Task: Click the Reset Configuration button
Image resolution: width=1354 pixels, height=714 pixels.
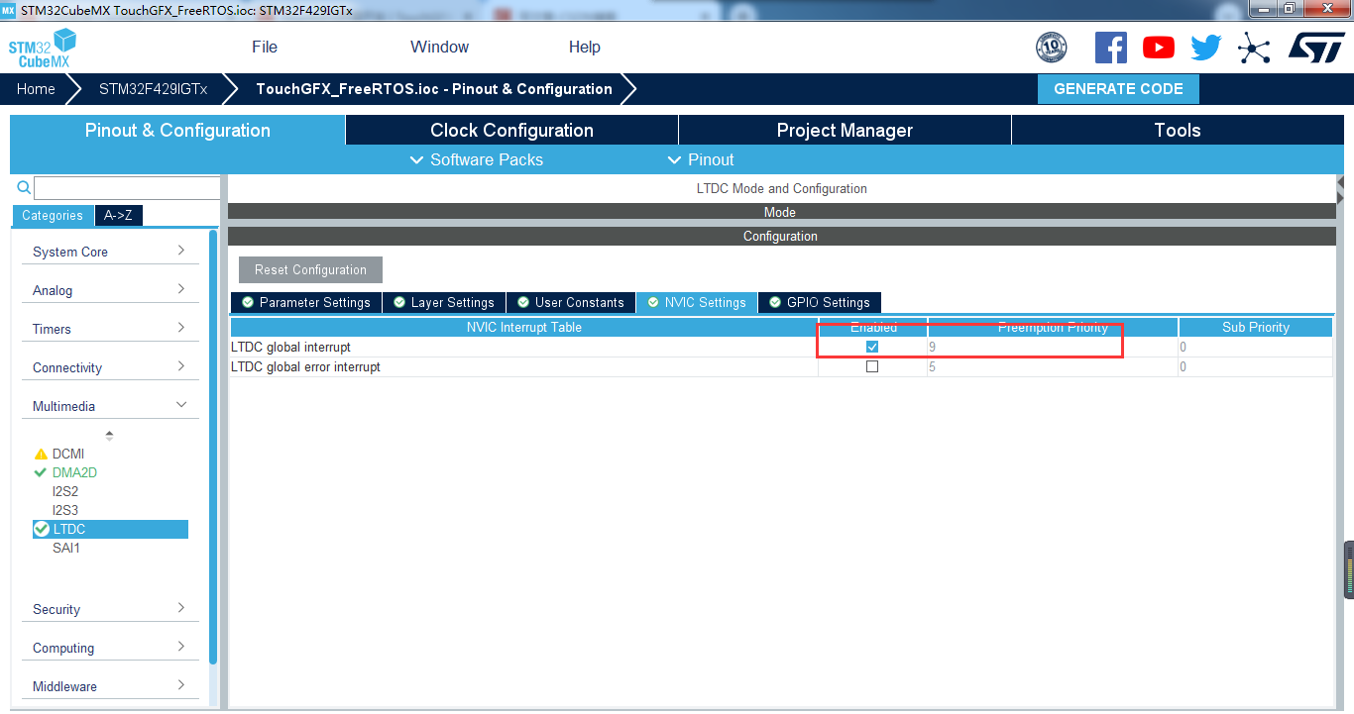Action: click(x=310, y=269)
